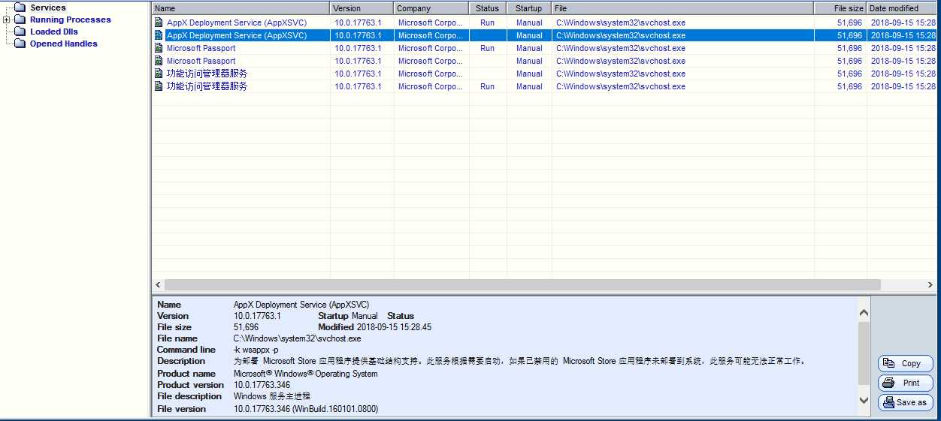Click the service icon of the 功能访问管理器服务 row without a status
Image resolution: width=941 pixels, height=421 pixels.
159,74
